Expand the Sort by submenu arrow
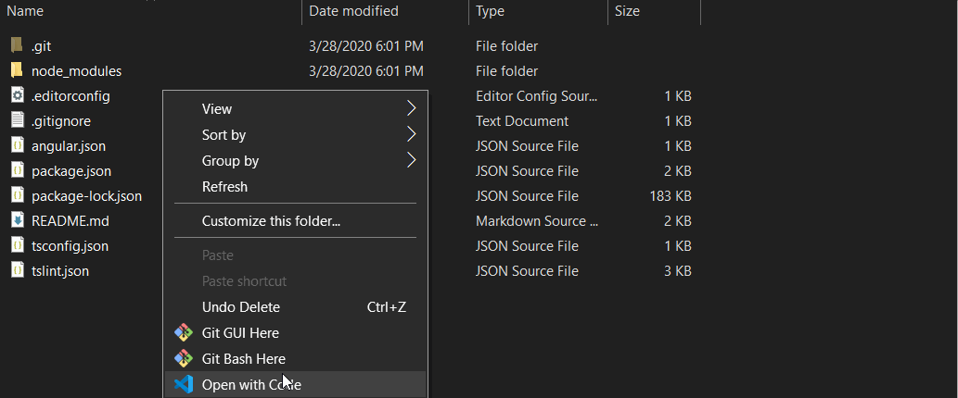 411,134
